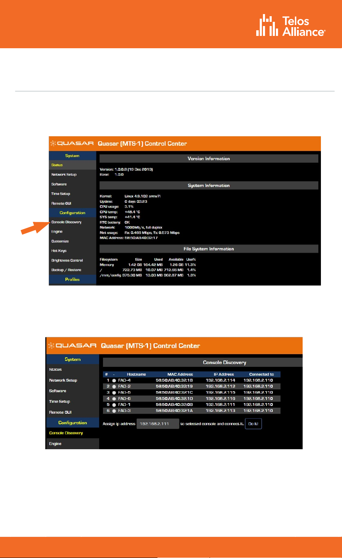Click the Hostname column header
342x558 pixels.
coord(136,375)
